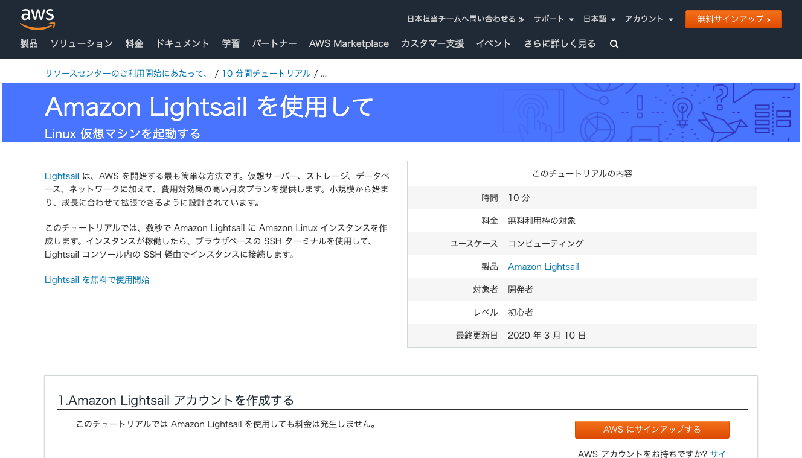This screenshot has width=802, height=458.
Task: Click リソースセンターのご利用開始にあたって breadcrumb
Action: click(x=126, y=74)
